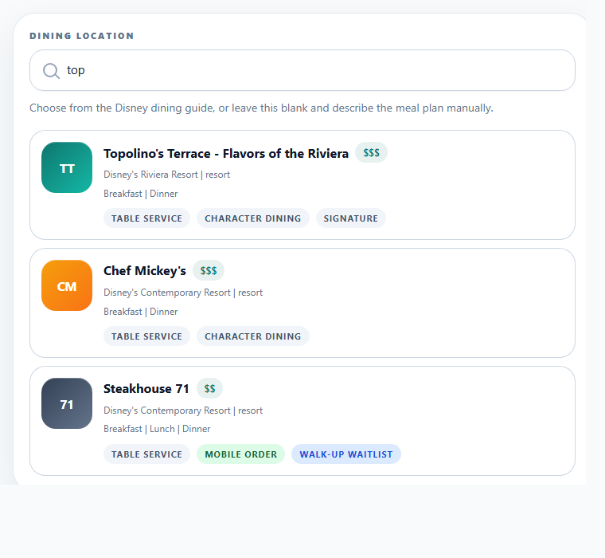605x558 pixels.
Task: Click Character Dining tag on Topolino's Terrace
Action: coord(252,218)
